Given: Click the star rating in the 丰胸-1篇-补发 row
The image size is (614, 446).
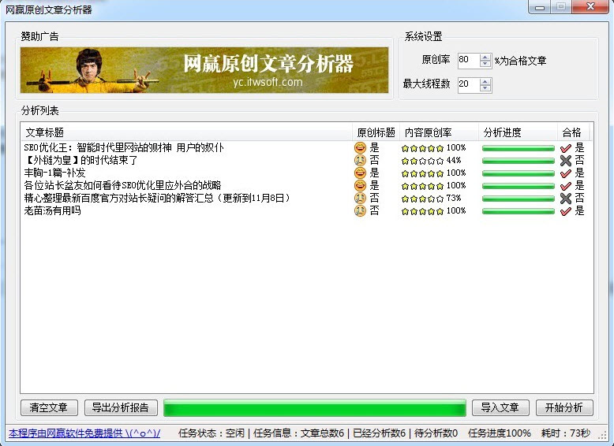Looking at the screenshot, I should pos(422,173).
